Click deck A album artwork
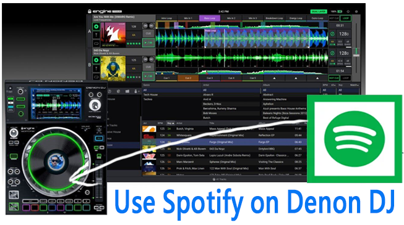 coord(113,35)
